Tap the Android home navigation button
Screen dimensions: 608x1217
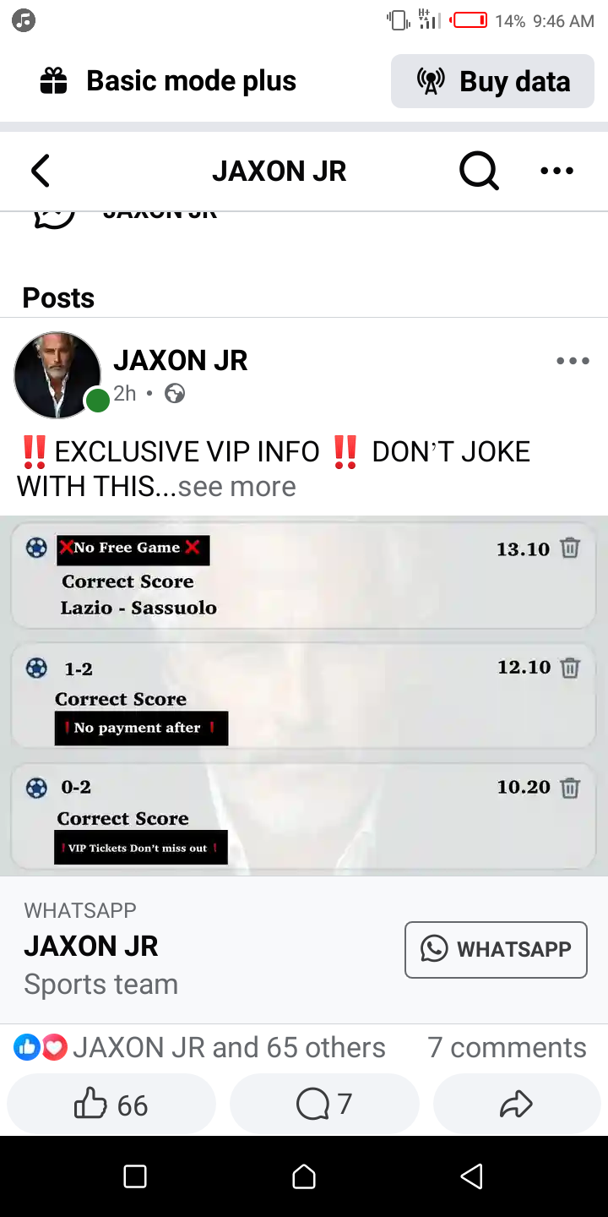304,1176
